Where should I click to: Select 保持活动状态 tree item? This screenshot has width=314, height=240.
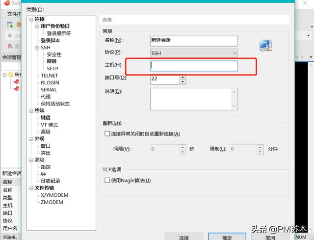coord(55,104)
